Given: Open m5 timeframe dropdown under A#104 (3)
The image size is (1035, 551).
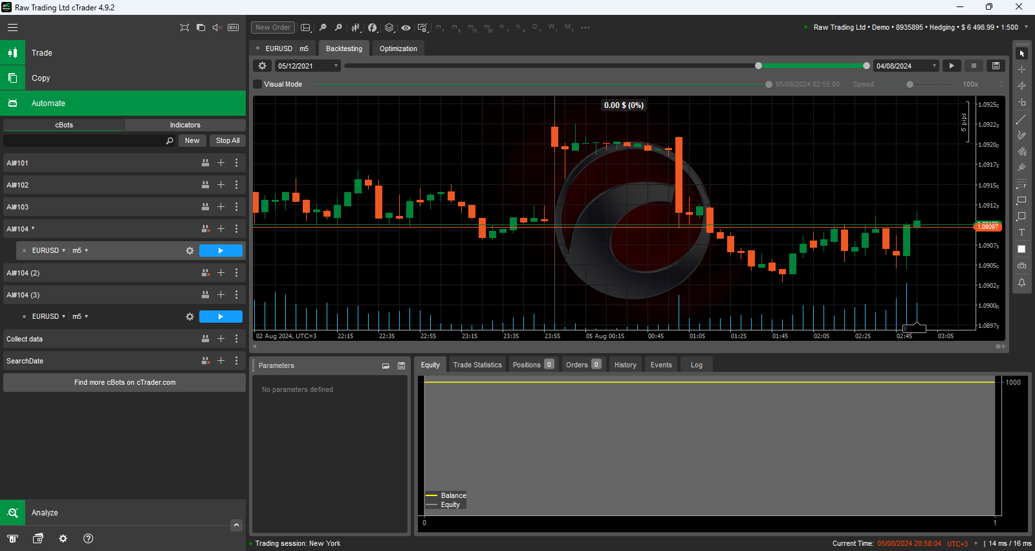Looking at the screenshot, I should [x=80, y=317].
